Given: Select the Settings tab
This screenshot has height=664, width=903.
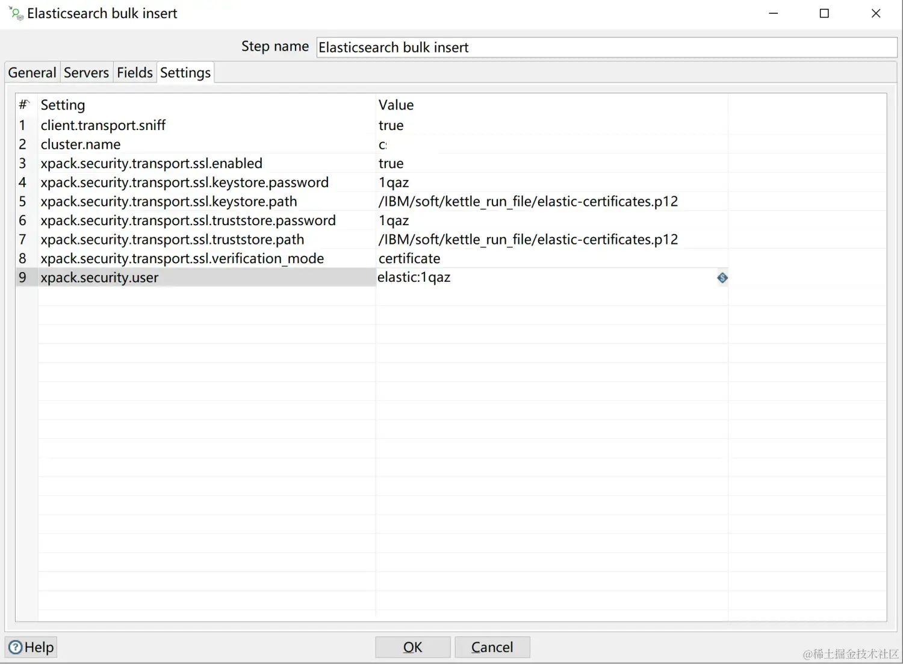Looking at the screenshot, I should (185, 73).
